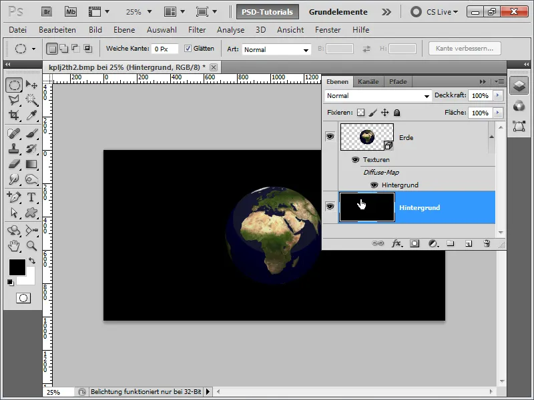Screen dimensions: 534x400
Task: Select the Eyedropper tool
Action: click(31, 115)
